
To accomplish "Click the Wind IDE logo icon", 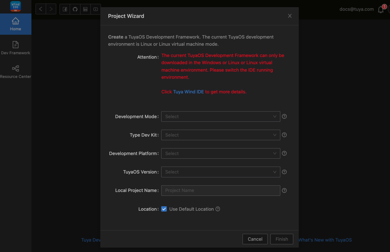I will tap(15, 6).
